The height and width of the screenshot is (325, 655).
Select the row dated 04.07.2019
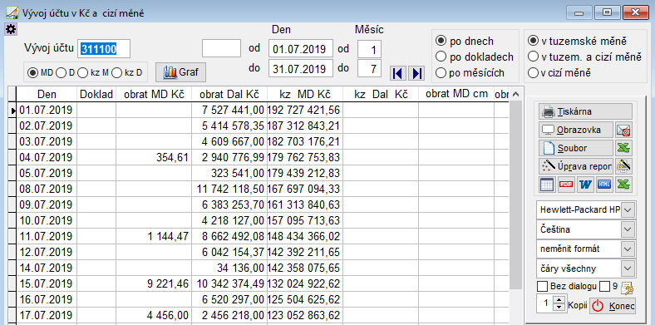(x=259, y=157)
